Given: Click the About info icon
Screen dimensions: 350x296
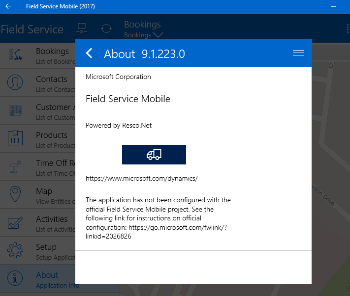Looking at the screenshot, I should 15,278.
